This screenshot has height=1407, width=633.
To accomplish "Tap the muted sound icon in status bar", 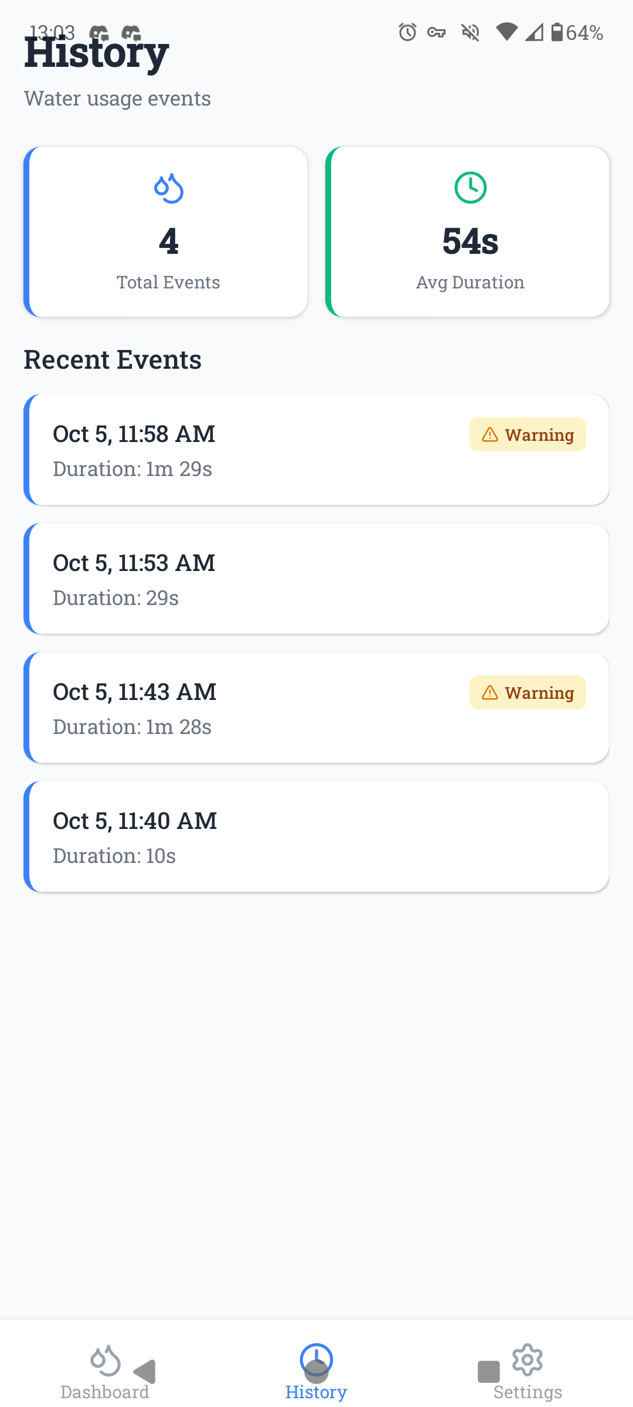I will click(x=470, y=32).
